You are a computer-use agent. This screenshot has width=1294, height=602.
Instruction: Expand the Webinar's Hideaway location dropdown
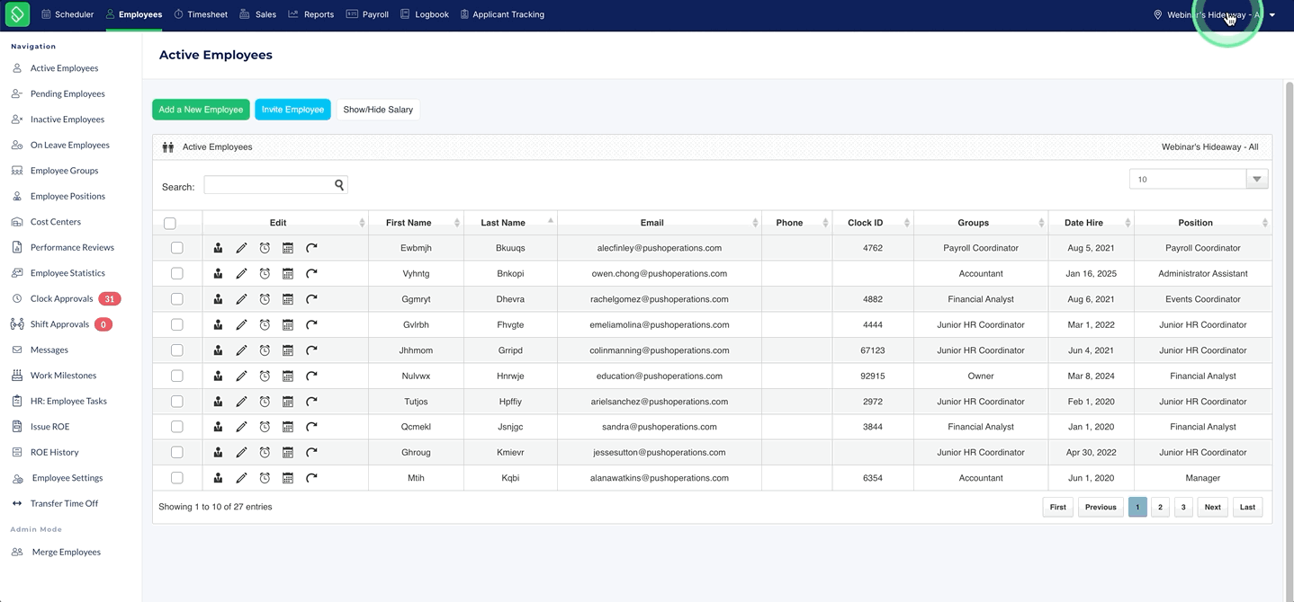tap(1272, 15)
